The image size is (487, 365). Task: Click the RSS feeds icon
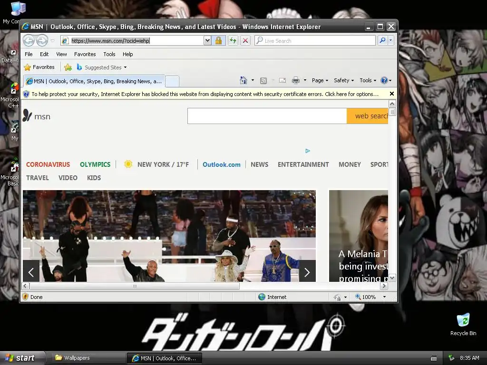263,81
